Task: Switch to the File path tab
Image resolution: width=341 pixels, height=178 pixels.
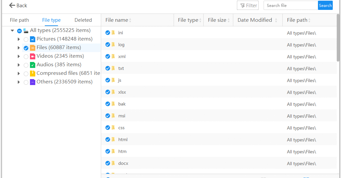Action: (19, 20)
